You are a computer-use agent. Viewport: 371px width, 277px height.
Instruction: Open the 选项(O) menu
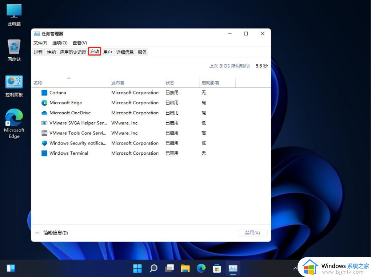click(60, 43)
